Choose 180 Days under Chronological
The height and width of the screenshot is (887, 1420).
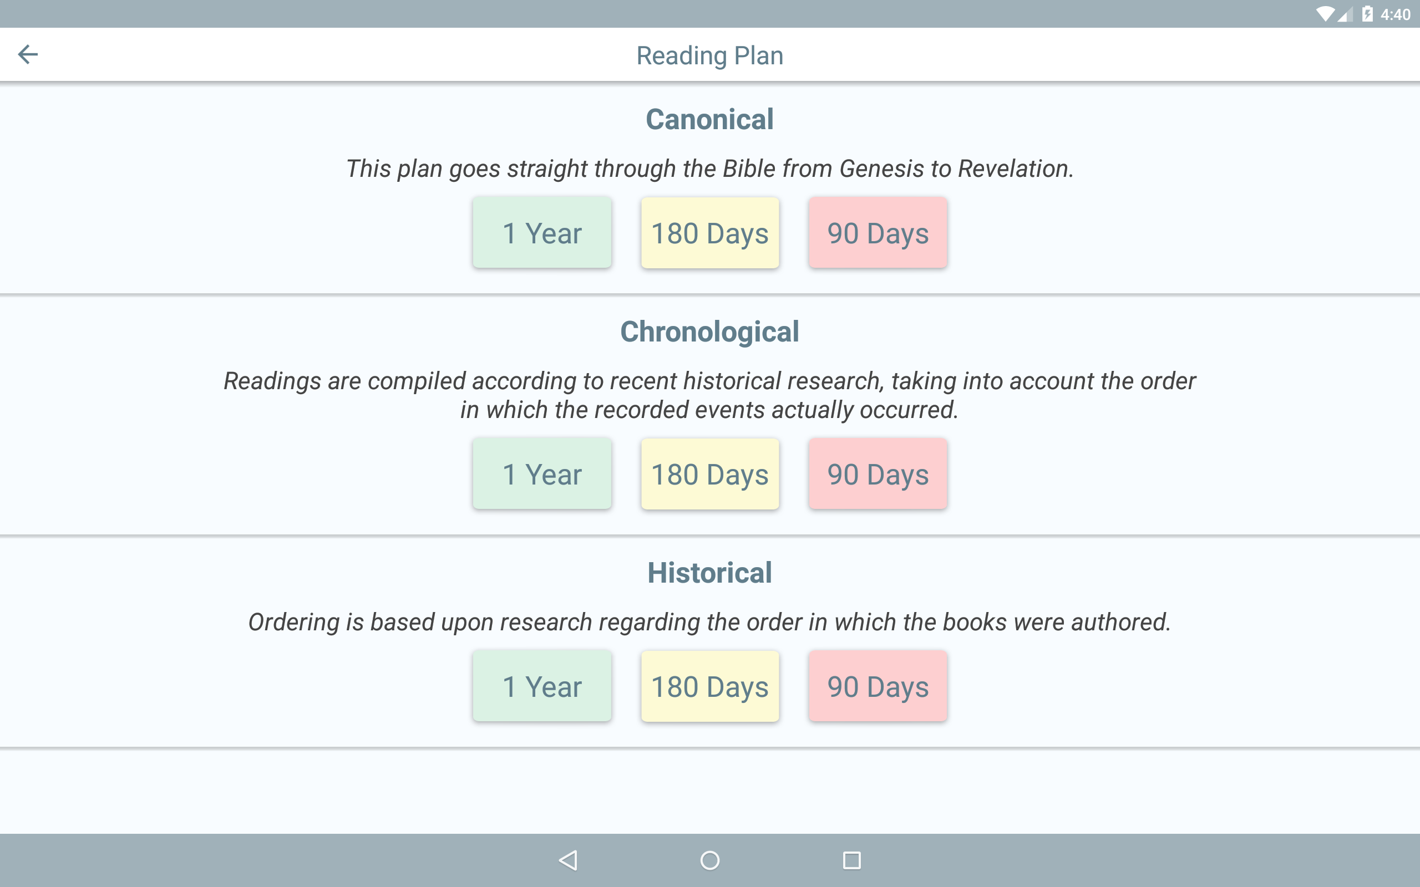[710, 473]
